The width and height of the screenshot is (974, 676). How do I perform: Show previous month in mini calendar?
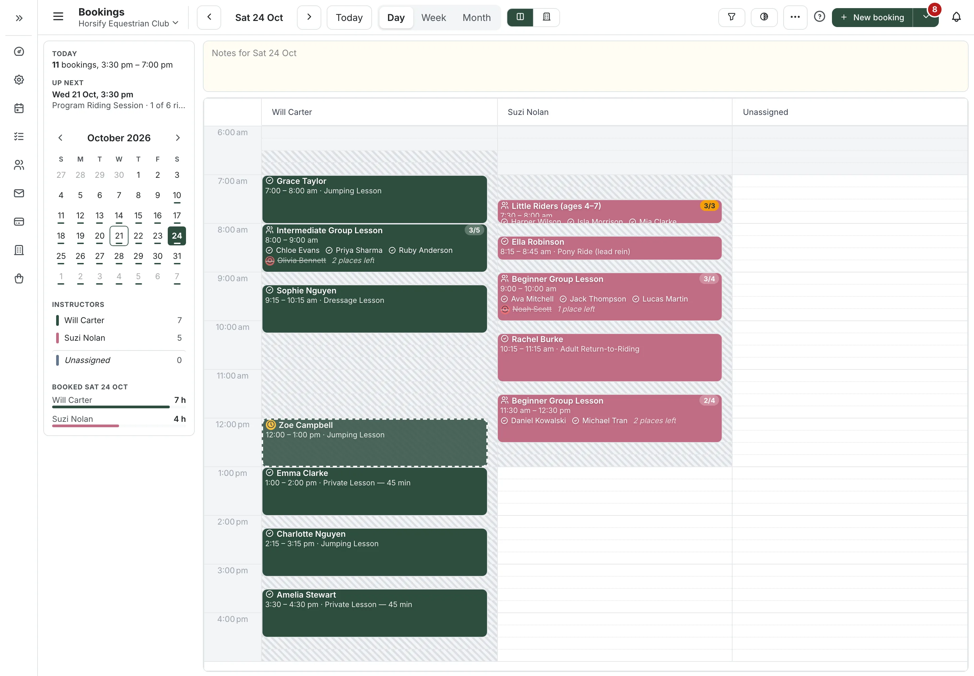click(60, 138)
